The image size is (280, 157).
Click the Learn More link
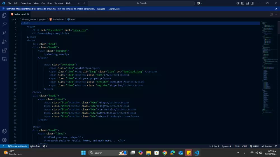(x=114, y=9)
